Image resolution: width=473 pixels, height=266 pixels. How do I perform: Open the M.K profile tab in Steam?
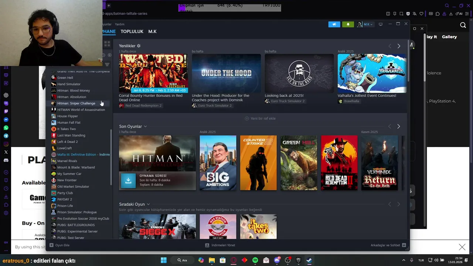152,31
